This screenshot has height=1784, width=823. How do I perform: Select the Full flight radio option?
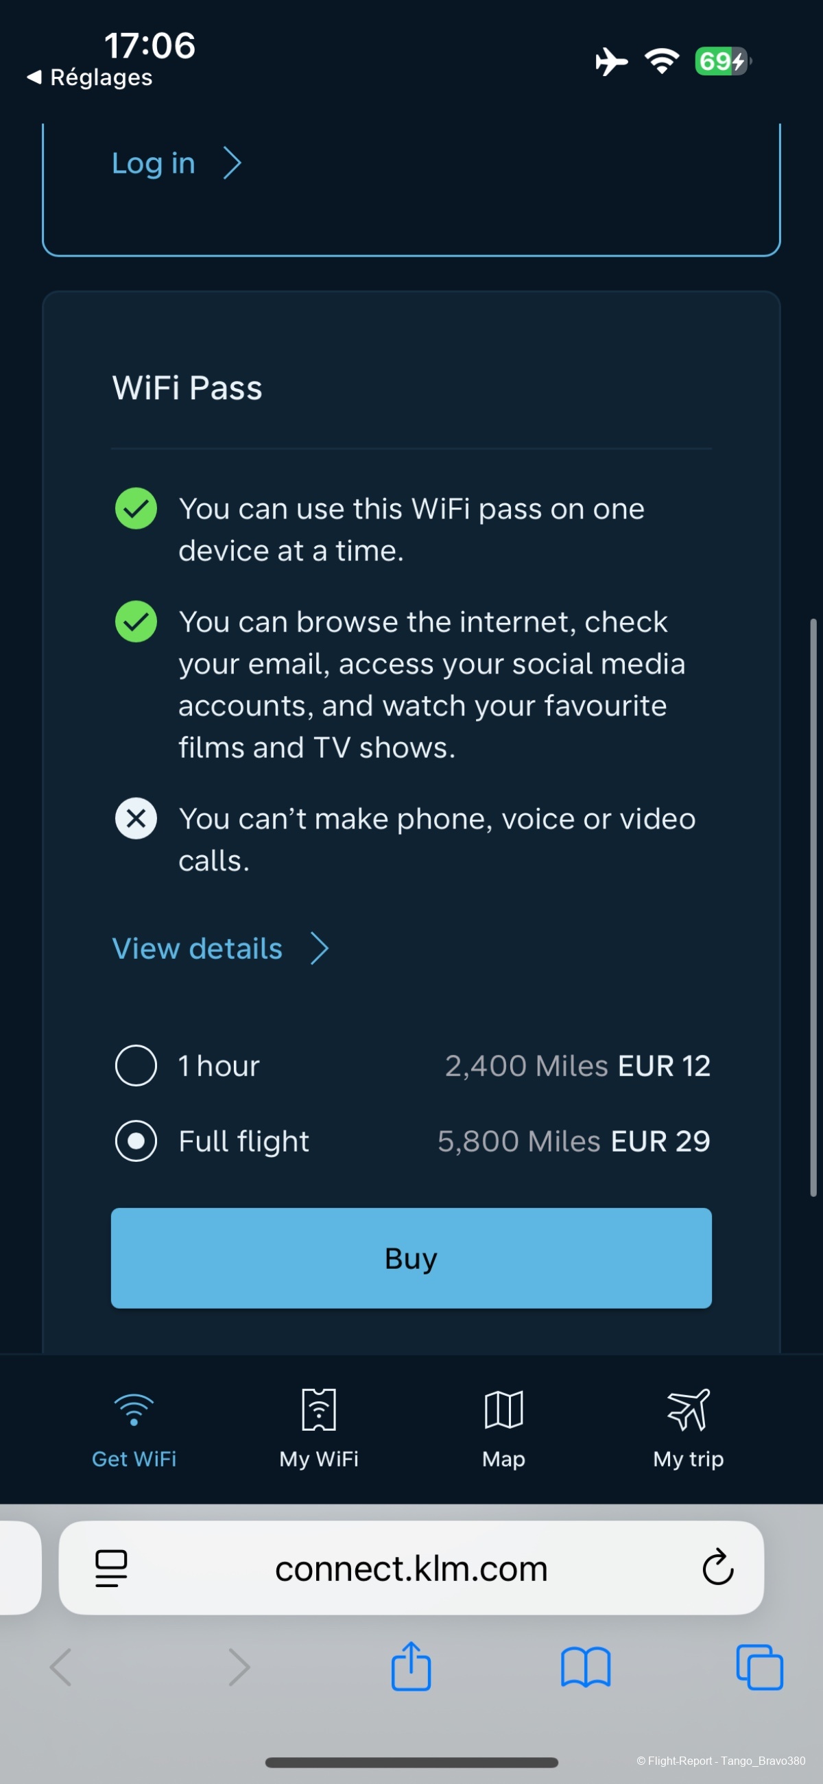click(x=136, y=1141)
